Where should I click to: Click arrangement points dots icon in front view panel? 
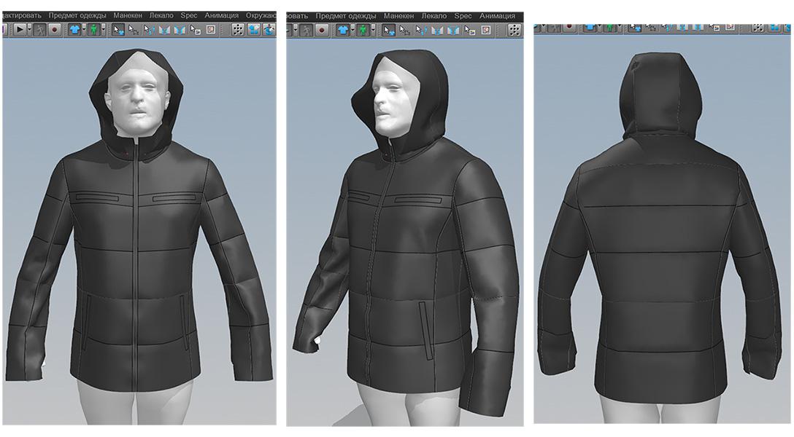click(x=237, y=29)
